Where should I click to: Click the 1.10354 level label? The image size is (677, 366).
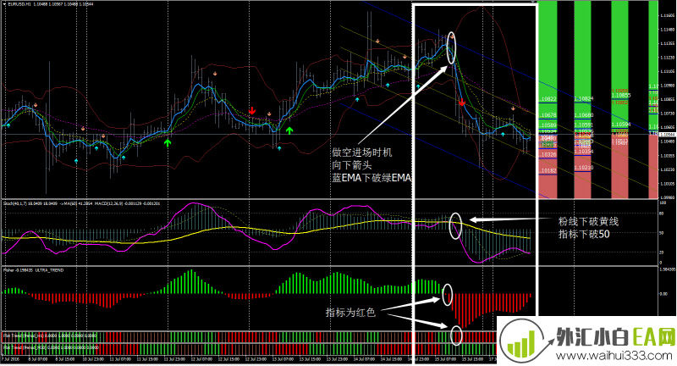pyautogui.click(x=584, y=152)
